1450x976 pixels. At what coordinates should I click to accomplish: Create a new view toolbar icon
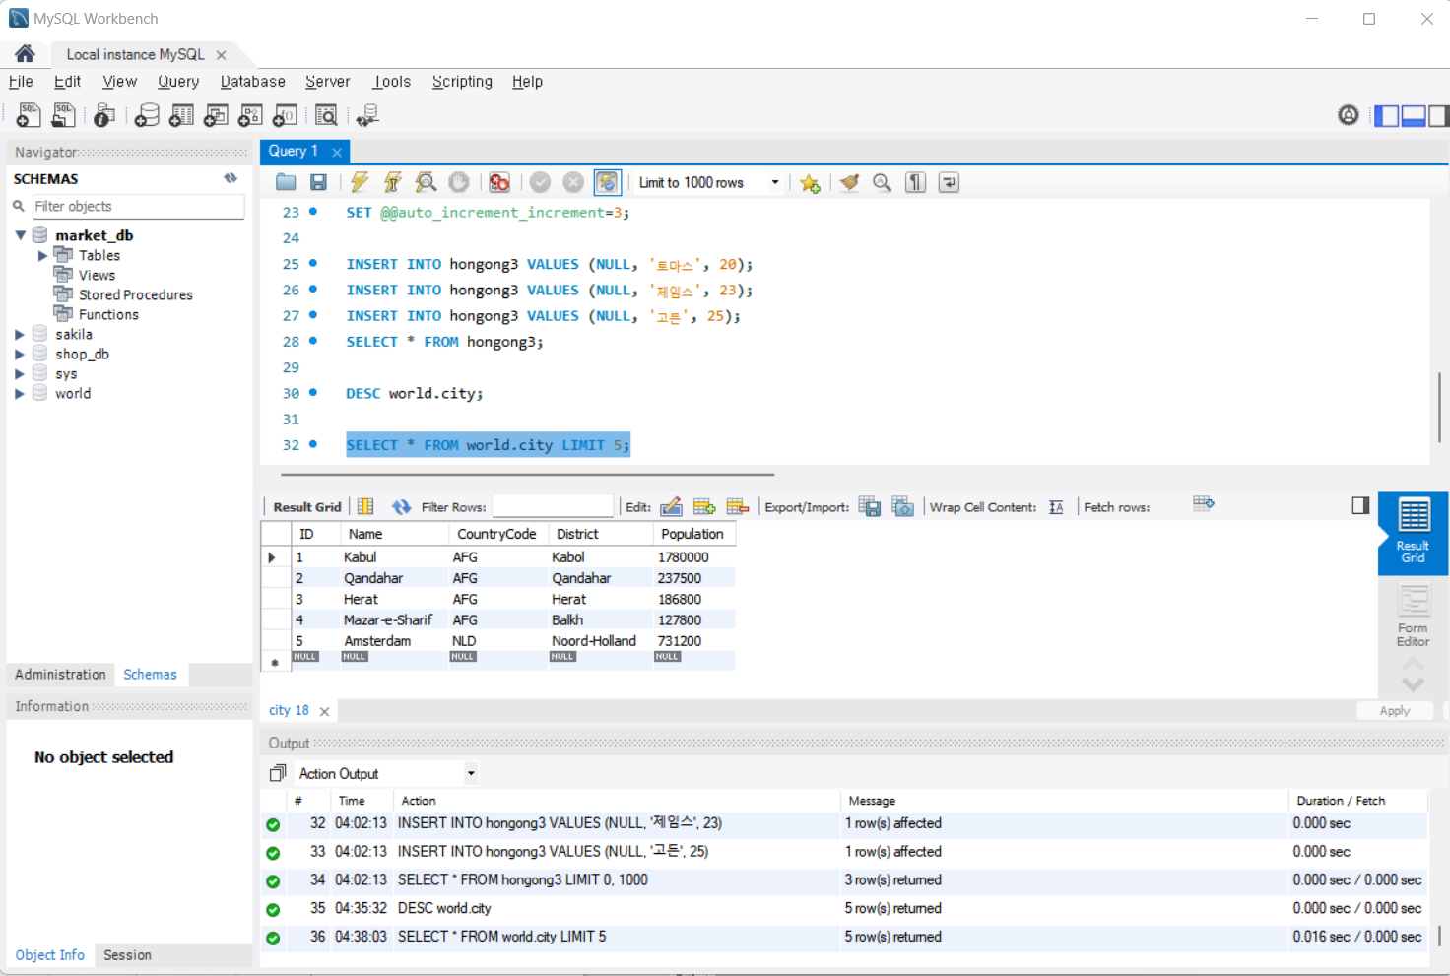point(216,115)
